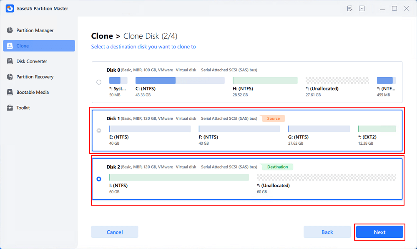Cancel the clone disk wizard
This screenshot has width=417, height=249.
point(115,232)
